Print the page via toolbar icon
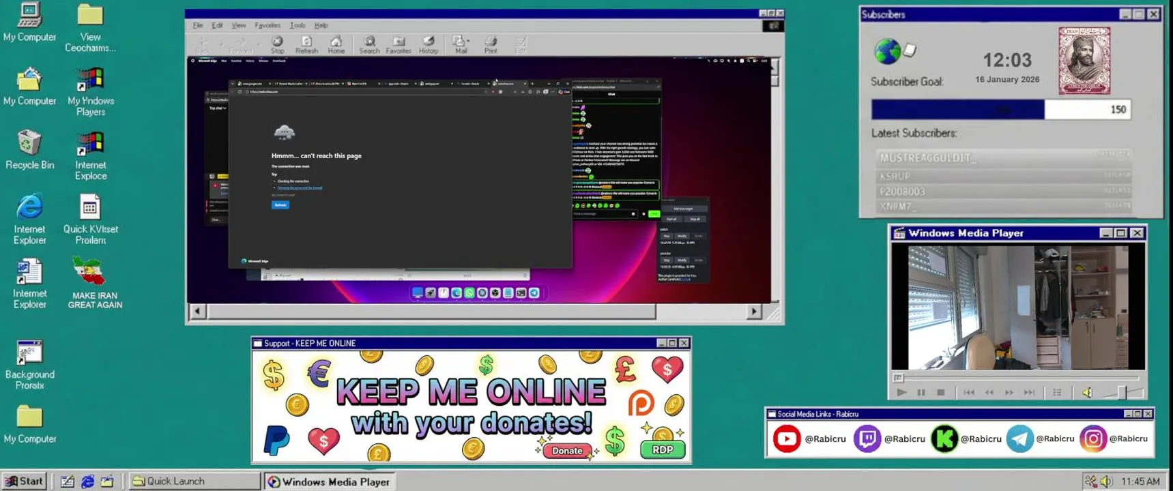Viewport: 1173px width, 491px height. [491, 45]
